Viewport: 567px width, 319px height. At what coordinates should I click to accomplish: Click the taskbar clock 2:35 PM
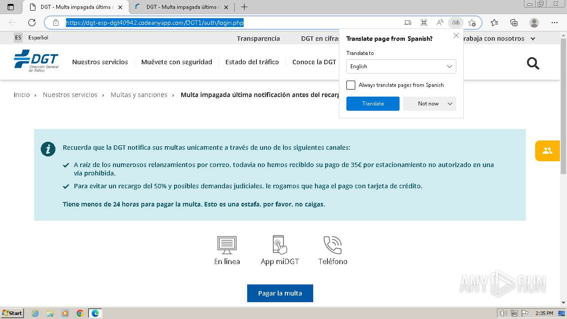[544, 313]
